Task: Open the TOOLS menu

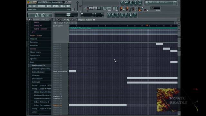Action: (x=62, y=6)
